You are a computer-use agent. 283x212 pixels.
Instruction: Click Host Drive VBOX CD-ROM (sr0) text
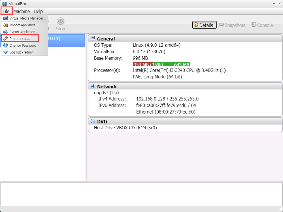tap(125, 128)
